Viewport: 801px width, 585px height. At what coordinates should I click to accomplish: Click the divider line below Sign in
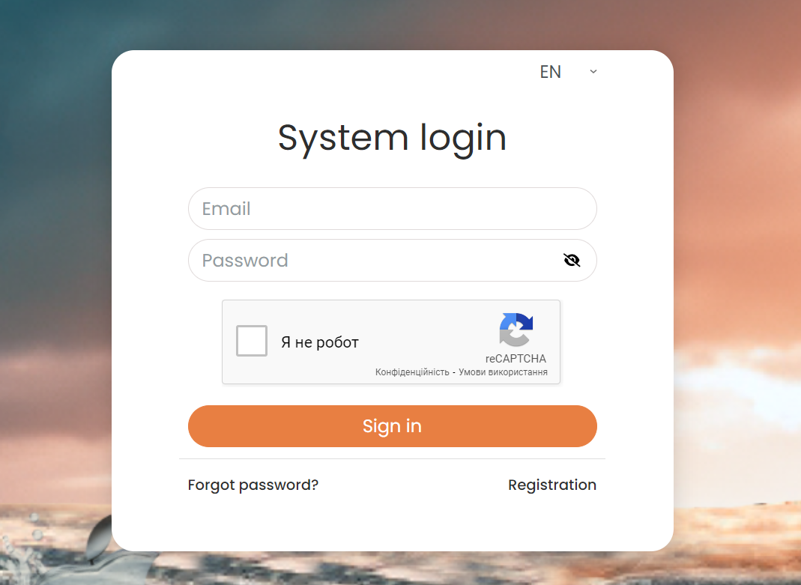point(393,458)
